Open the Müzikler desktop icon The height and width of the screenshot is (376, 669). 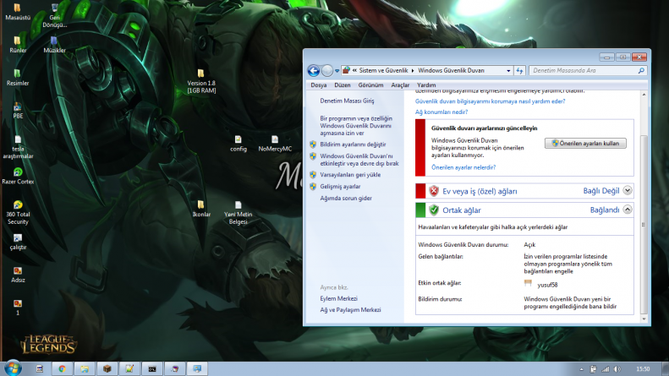(x=54, y=45)
